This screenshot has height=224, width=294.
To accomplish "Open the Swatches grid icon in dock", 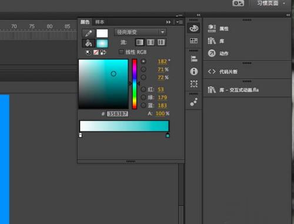I will [x=193, y=40].
